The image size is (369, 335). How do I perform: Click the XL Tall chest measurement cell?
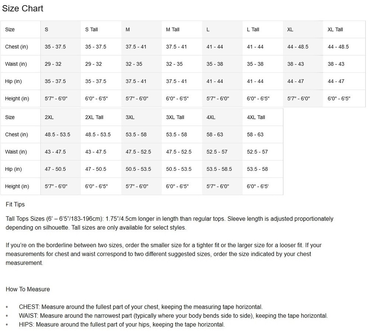coord(338,47)
